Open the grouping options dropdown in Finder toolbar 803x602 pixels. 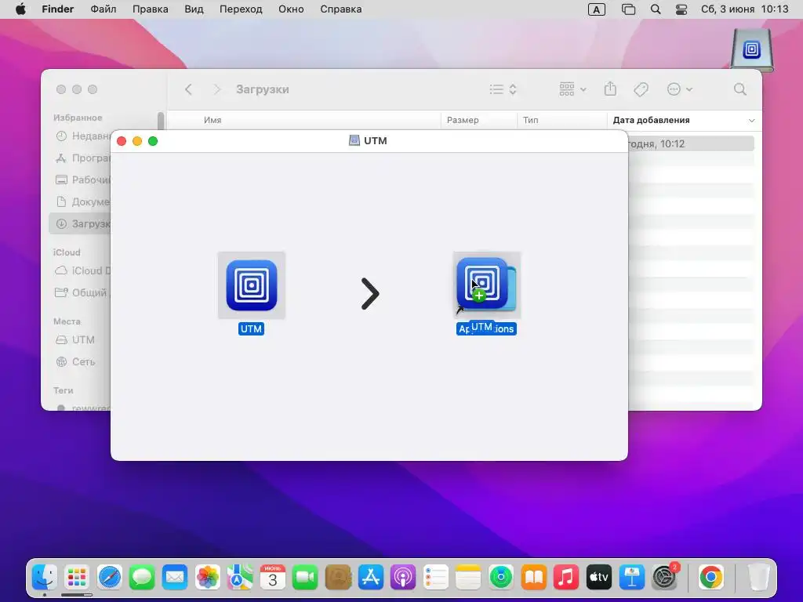click(x=572, y=89)
